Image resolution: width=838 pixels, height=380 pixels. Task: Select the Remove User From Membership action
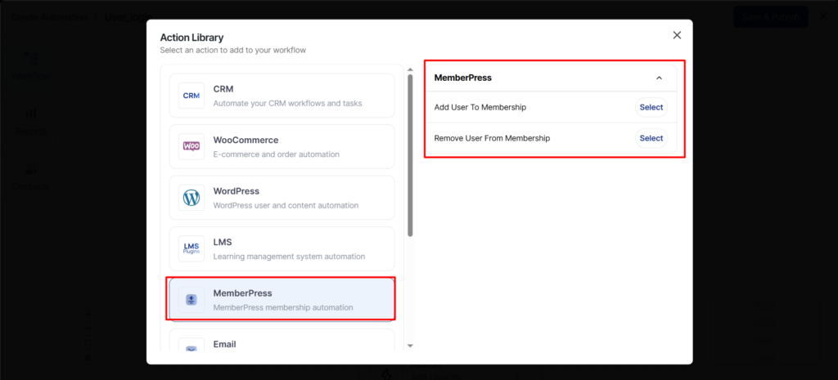point(651,138)
